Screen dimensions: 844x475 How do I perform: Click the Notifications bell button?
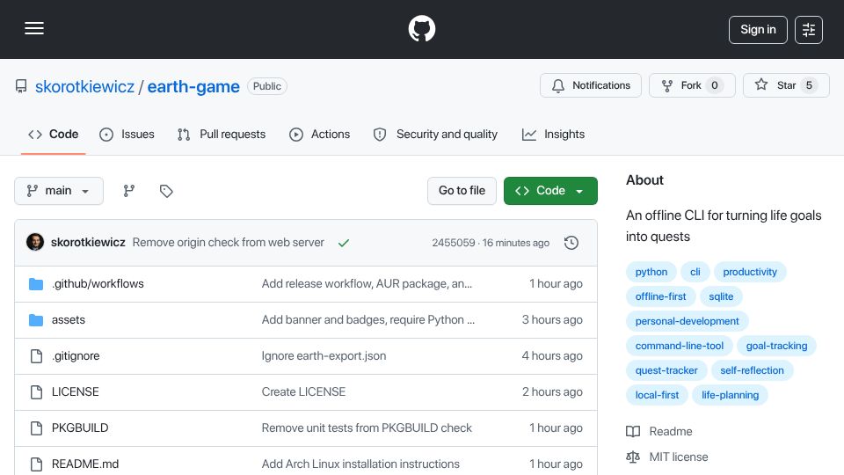(x=591, y=85)
